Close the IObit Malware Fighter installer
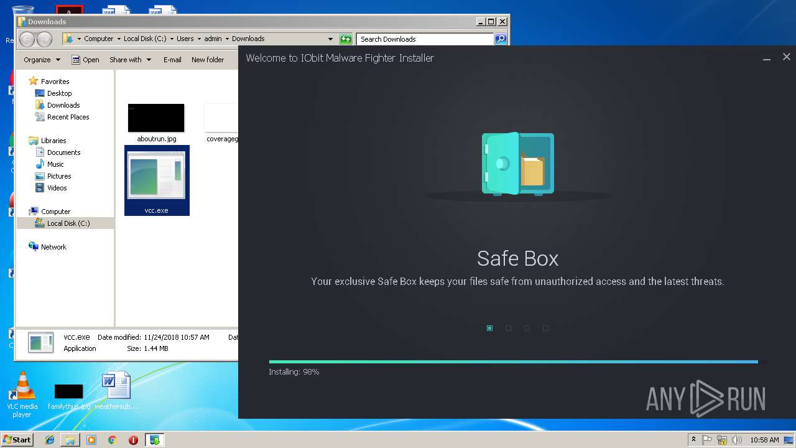This screenshot has width=796, height=448. click(787, 57)
